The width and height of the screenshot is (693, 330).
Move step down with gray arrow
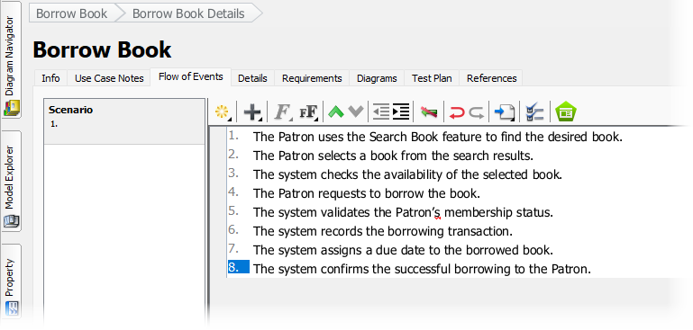[356, 112]
